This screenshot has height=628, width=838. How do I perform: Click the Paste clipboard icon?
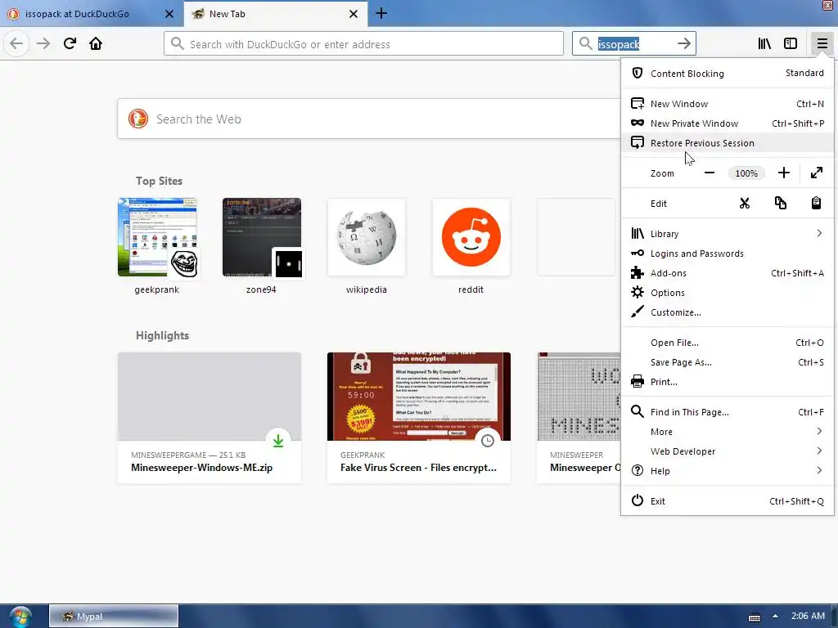click(x=816, y=203)
